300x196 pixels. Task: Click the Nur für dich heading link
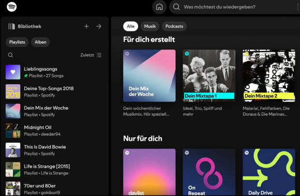click(x=143, y=139)
